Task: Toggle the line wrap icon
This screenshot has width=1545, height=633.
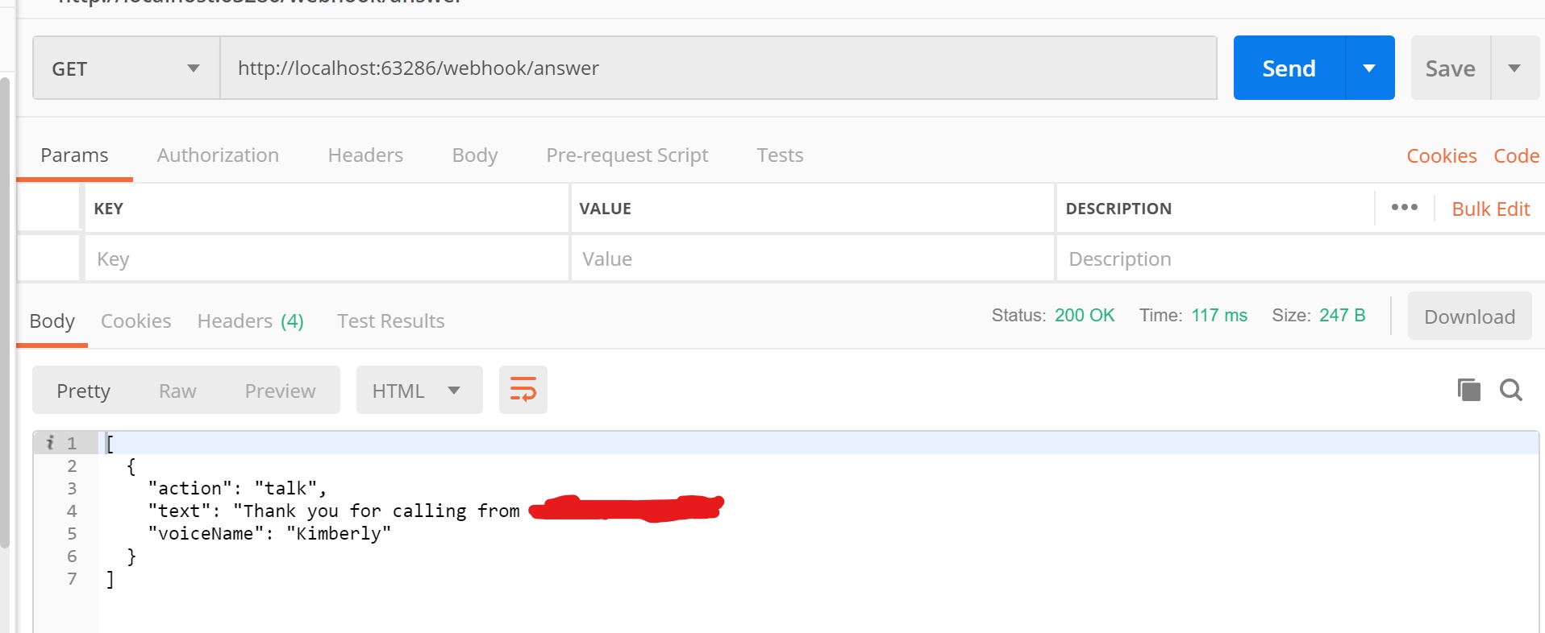Action: [523, 390]
